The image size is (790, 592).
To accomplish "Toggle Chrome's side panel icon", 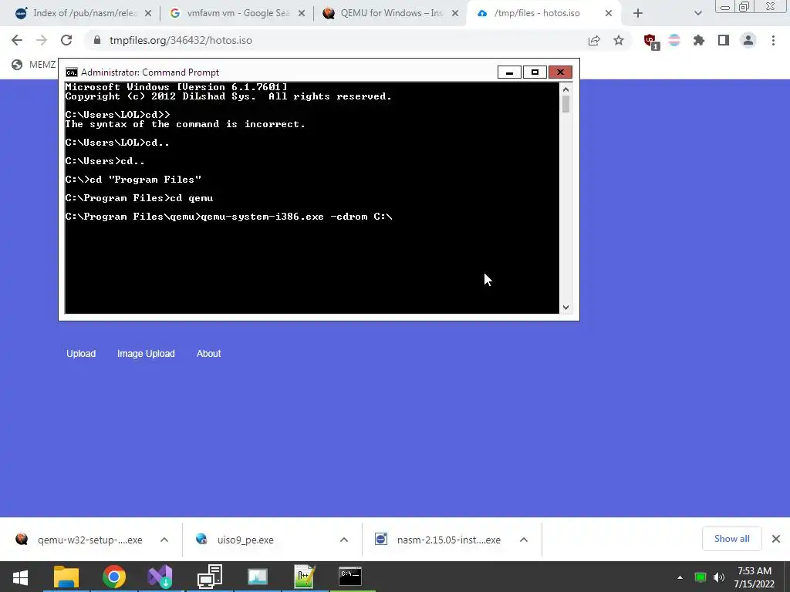I will pos(724,40).
